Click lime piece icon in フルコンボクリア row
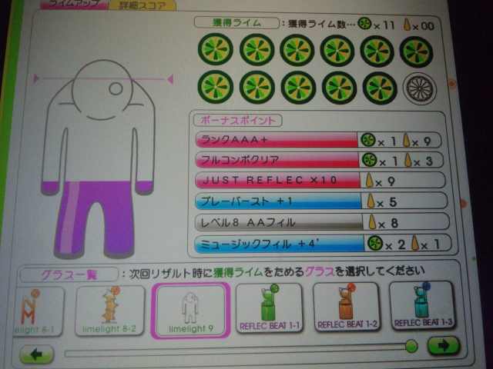The width and height of the screenshot is (493, 369). click(x=408, y=161)
